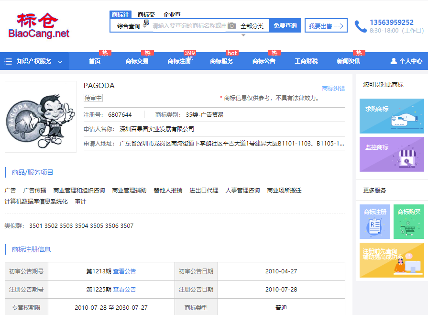The image size is (428, 315).
Task: Click the 待审中 status tag
Action: (x=93, y=98)
